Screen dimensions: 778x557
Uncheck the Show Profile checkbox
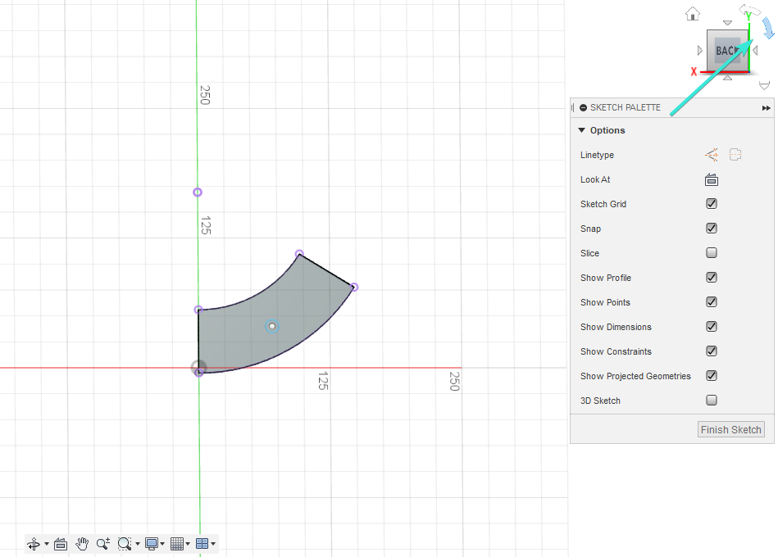[x=712, y=278]
